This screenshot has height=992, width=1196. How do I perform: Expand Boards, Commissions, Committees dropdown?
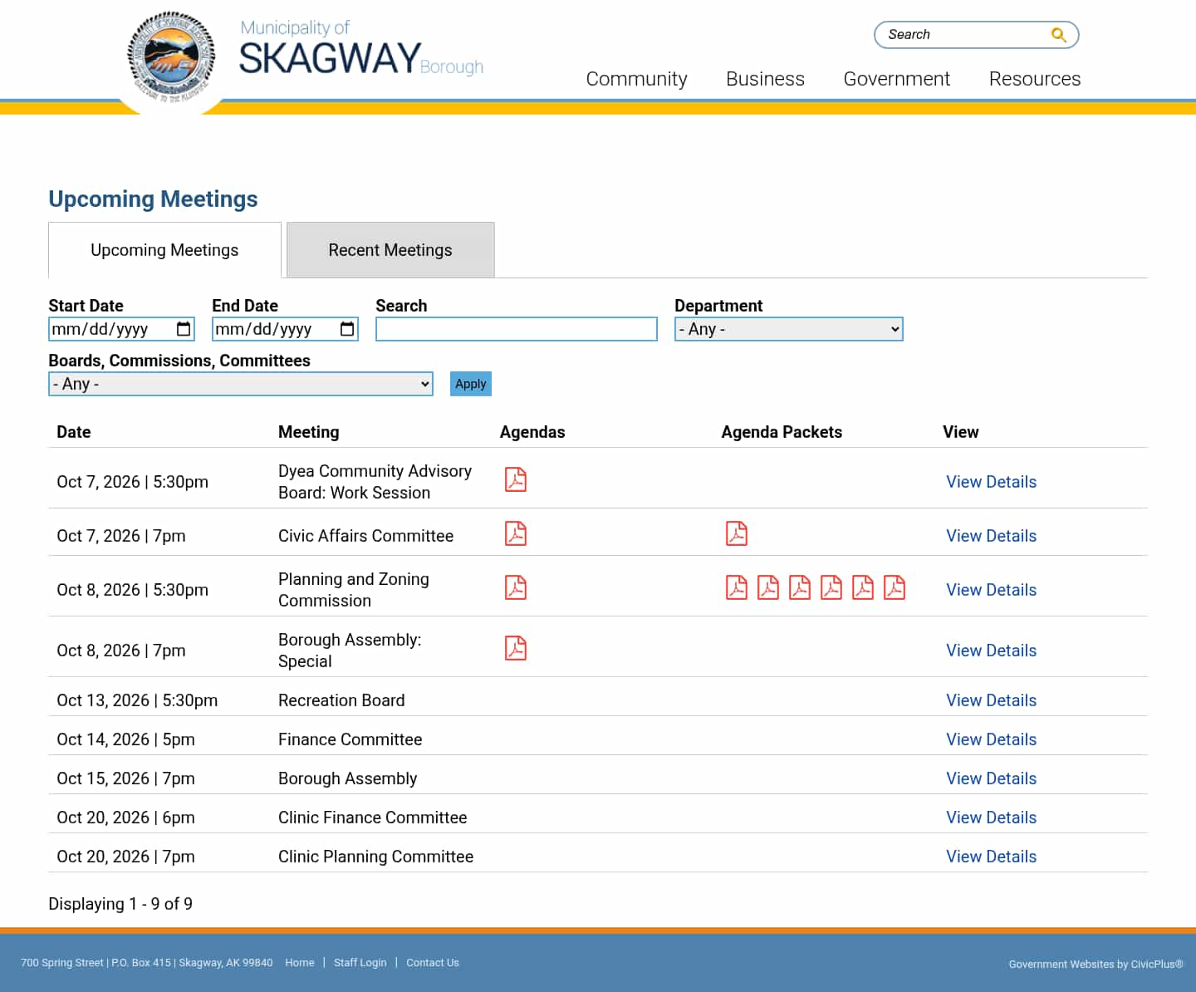241,384
